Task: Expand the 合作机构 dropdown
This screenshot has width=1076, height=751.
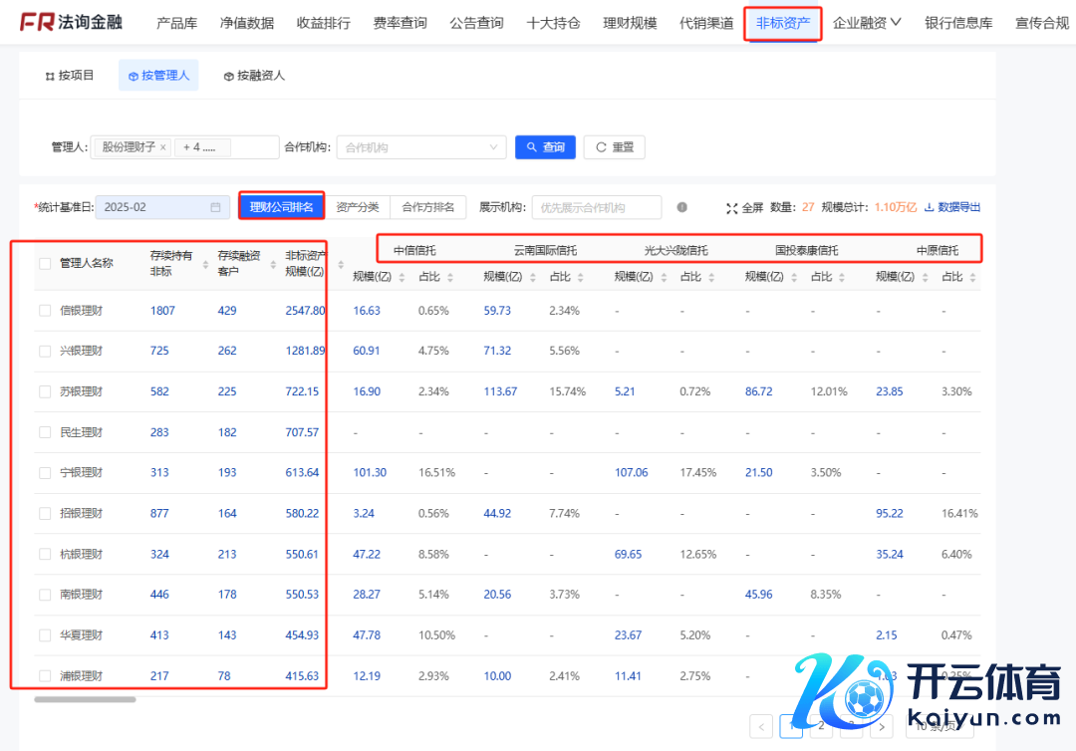Action: (x=495, y=147)
